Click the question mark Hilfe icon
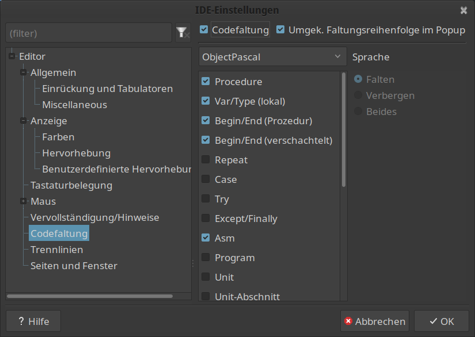Screen dimensions: 475x337 pos(21,321)
